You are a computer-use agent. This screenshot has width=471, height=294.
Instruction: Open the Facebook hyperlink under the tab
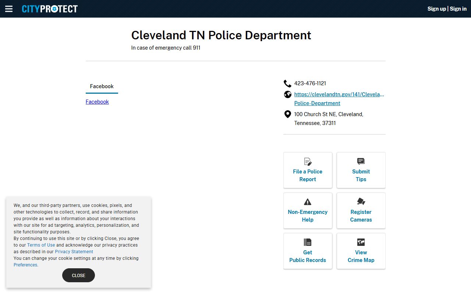tap(97, 102)
